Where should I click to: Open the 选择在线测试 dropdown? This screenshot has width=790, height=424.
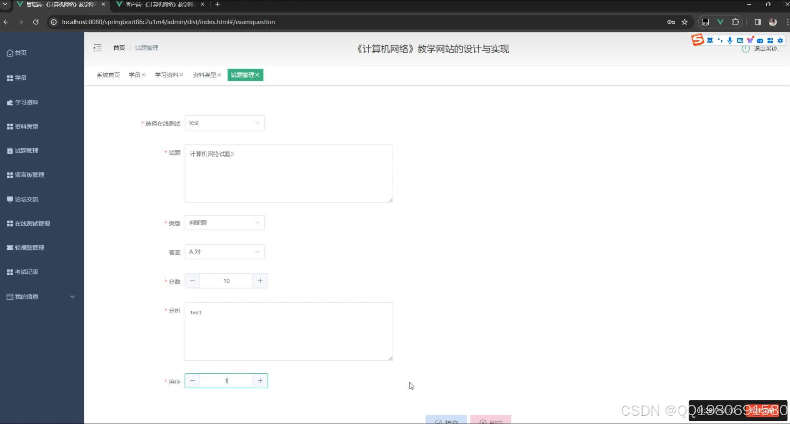coord(225,123)
